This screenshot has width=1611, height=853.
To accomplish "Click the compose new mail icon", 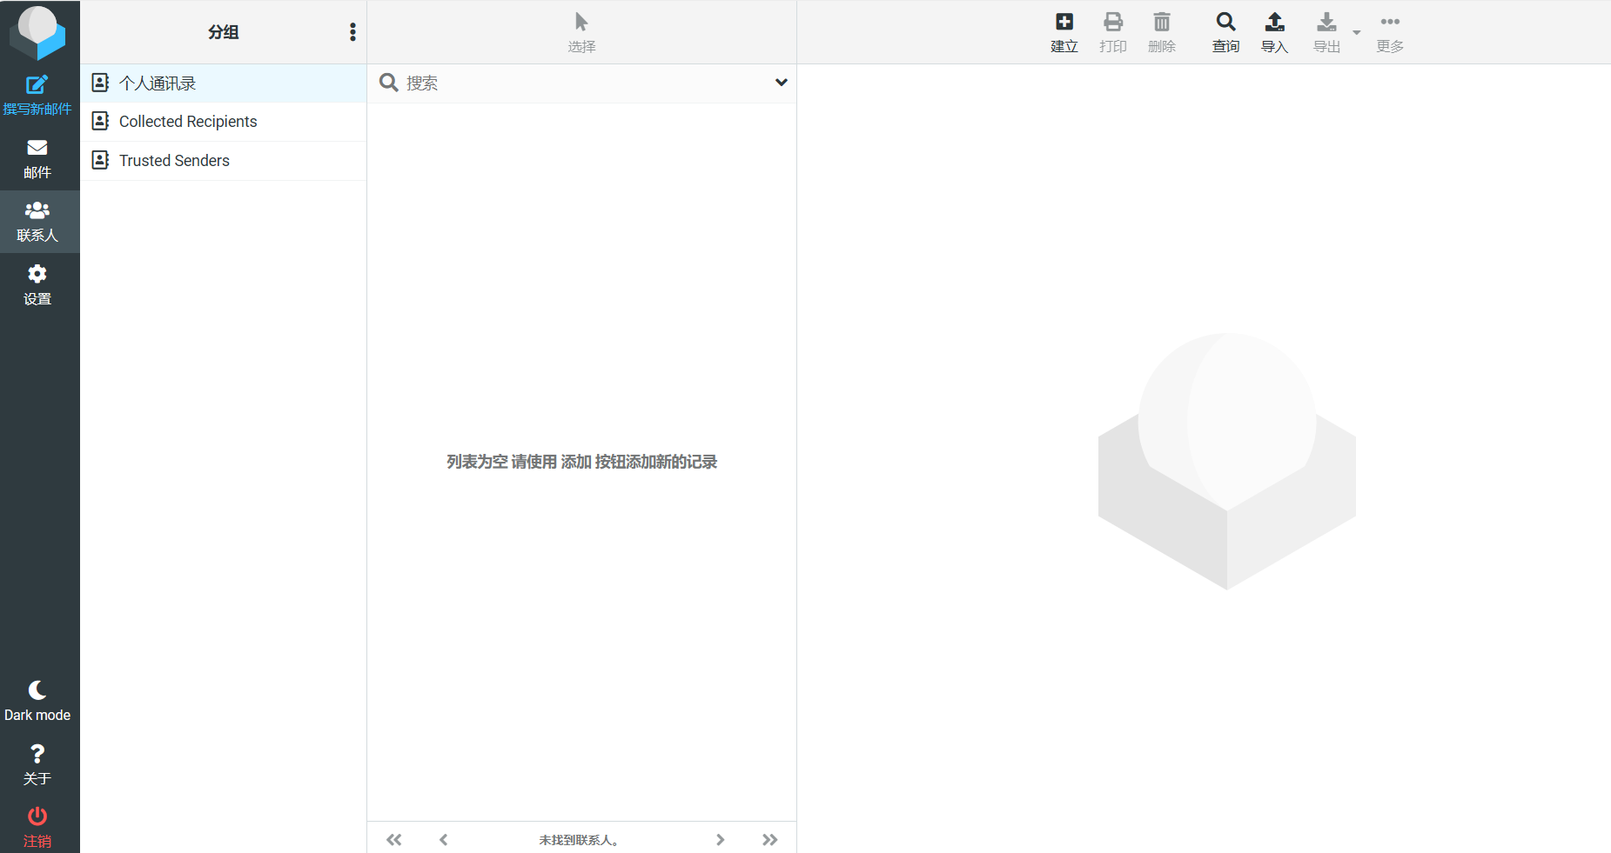I will click(37, 85).
